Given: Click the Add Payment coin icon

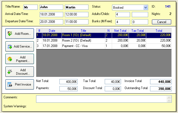Looking at the screenshot, I should pos(10,59).
